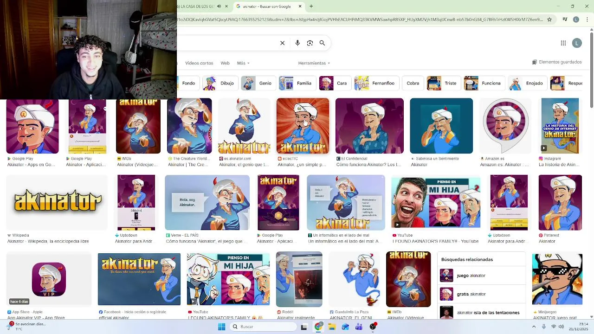Screen dimensions: 594x334
Task: Select the 'Enojado' filter chip
Action: (527, 83)
